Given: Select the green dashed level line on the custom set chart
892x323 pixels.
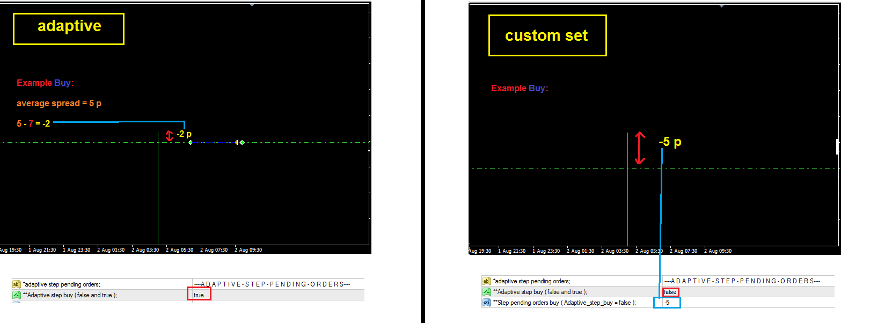Looking at the screenshot, I should (x=655, y=168).
